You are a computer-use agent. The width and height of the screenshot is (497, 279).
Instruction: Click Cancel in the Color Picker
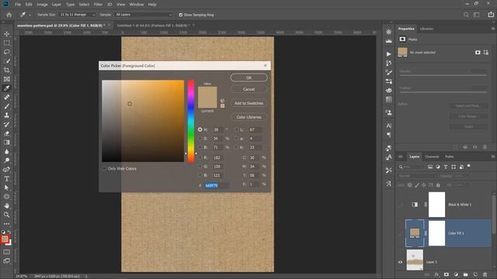pyautogui.click(x=248, y=89)
